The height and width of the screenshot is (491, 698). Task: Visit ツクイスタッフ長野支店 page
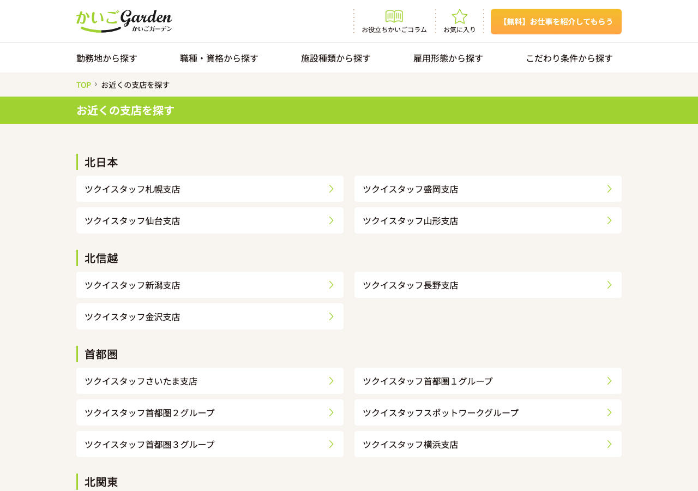pyautogui.click(x=488, y=285)
